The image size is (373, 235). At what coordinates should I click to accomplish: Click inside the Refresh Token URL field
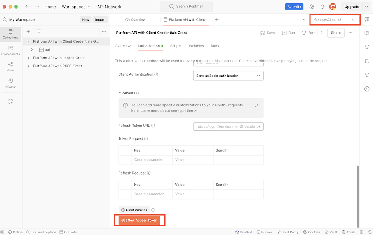coord(228,126)
